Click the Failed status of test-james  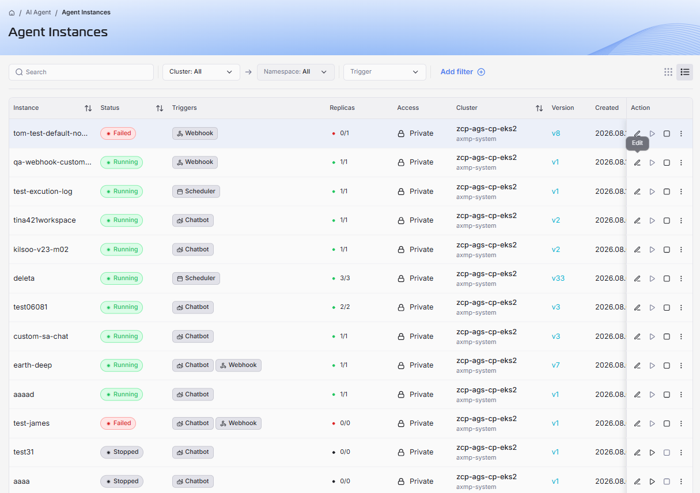point(118,423)
